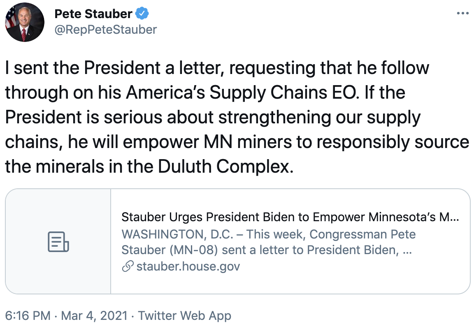Open Pete Stauber's profile photo
This screenshot has width=474, height=324.
pyautogui.click(x=24, y=23)
